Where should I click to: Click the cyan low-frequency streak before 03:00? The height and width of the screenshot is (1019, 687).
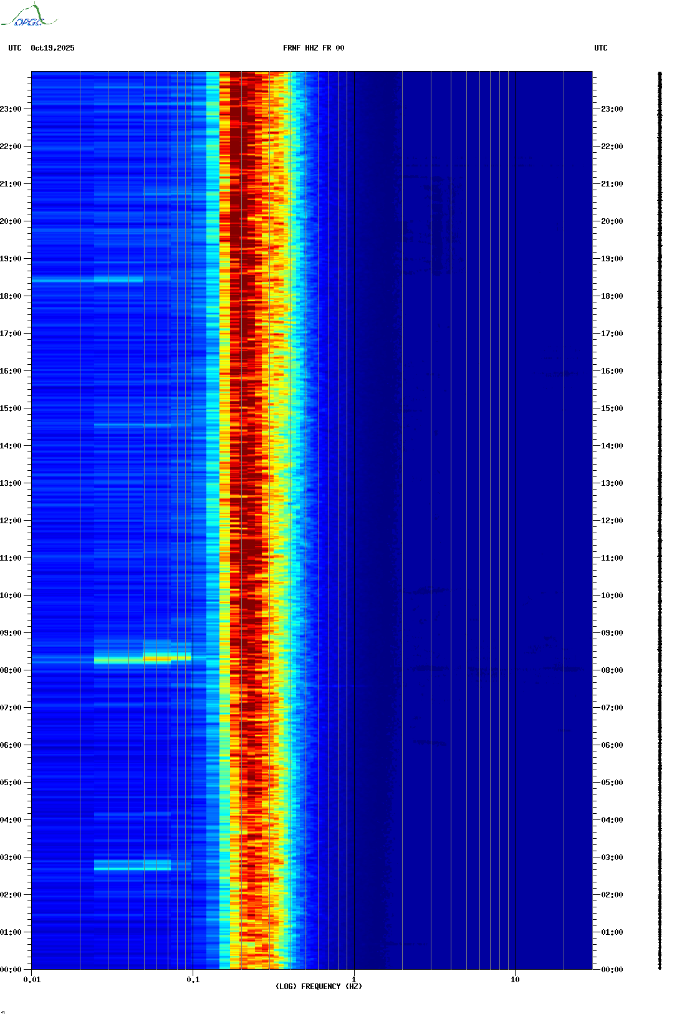(x=132, y=865)
